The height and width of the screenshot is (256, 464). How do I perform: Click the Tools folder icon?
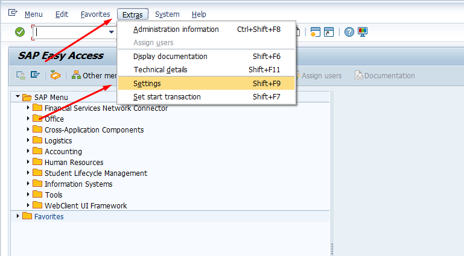(x=37, y=195)
